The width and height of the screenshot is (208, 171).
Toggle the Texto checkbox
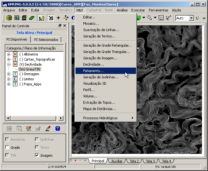[x=37, y=148]
